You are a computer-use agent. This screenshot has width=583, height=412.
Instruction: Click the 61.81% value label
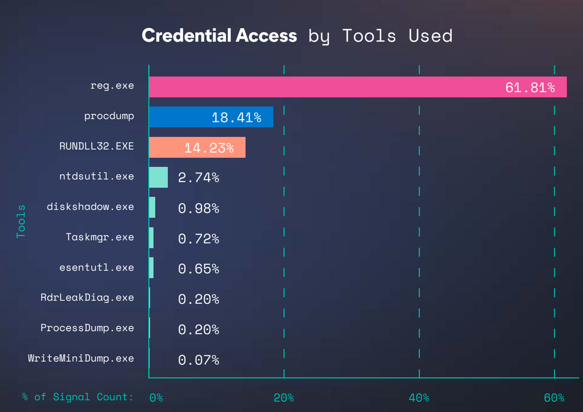530,87
